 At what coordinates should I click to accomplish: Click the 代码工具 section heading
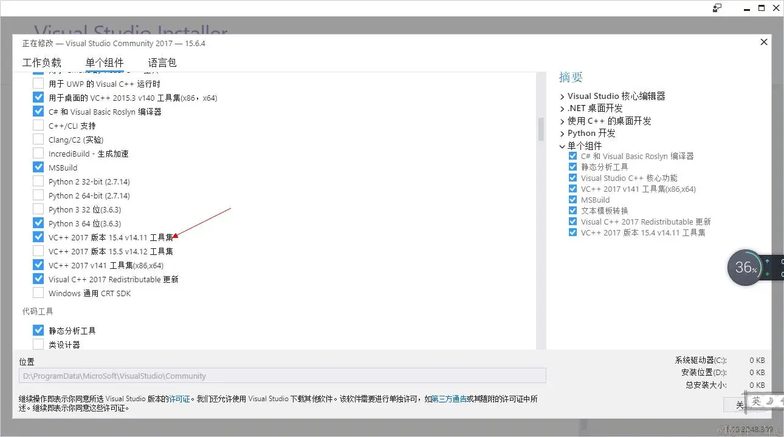click(38, 311)
